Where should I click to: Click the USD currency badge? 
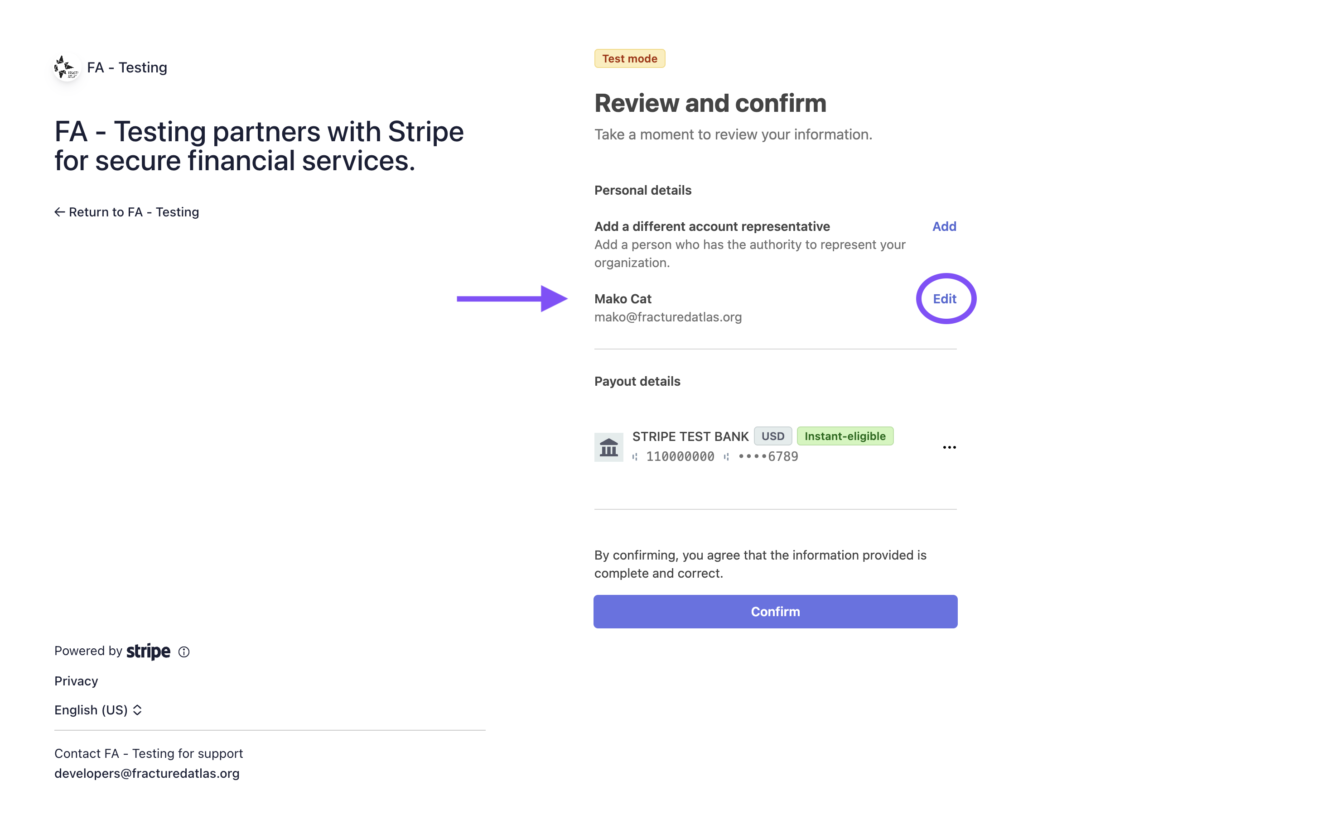(772, 436)
